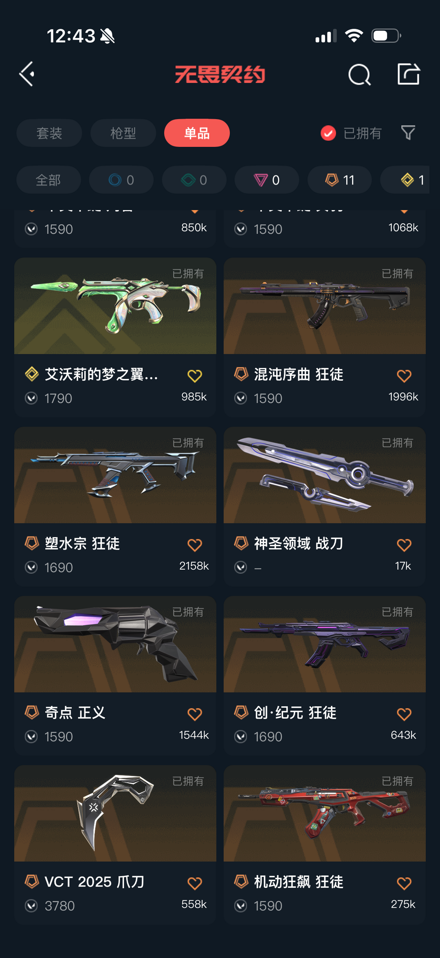Select the orange tier filter showing 11

pos(340,180)
